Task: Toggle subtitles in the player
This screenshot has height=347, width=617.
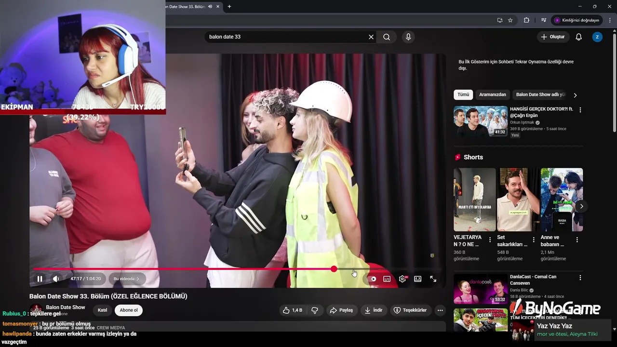Action: pos(387,279)
